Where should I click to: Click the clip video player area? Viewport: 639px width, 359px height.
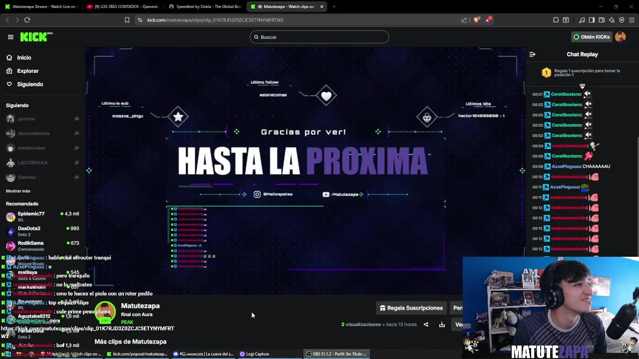306,171
